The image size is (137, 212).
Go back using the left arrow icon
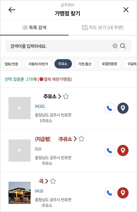tap(12, 10)
